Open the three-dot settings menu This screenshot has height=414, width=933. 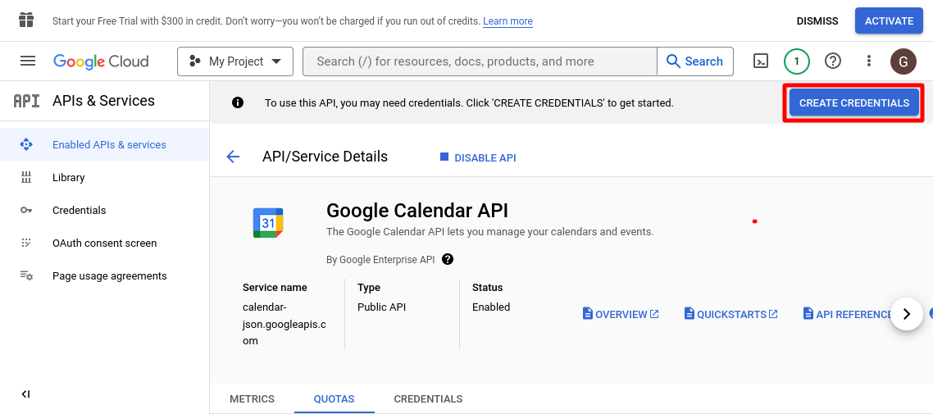[x=869, y=61]
